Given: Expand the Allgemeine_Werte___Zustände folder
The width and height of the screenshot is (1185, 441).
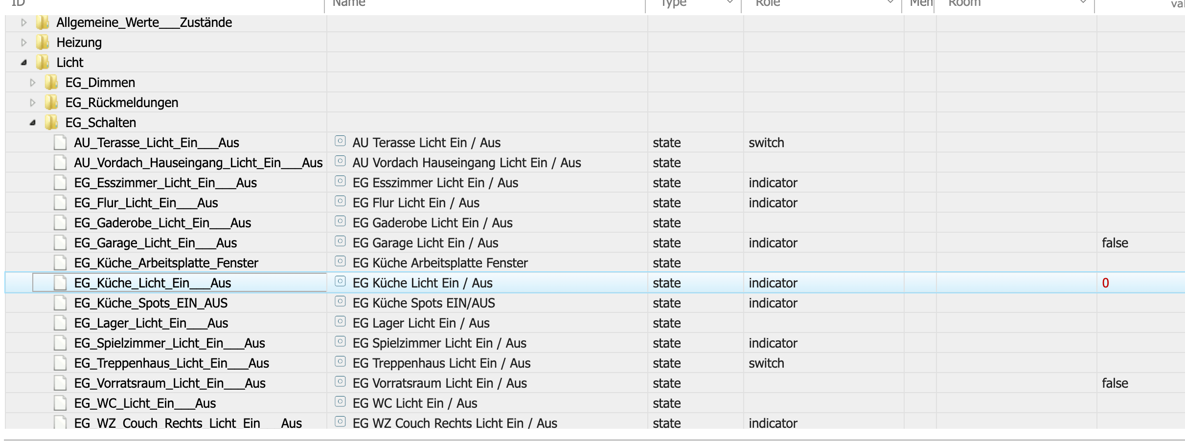Looking at the screenshot, I should click(23, 22).
